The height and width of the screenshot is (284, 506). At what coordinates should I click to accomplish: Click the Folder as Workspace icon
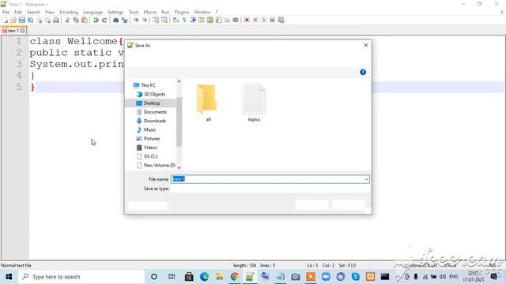[227, 20]
